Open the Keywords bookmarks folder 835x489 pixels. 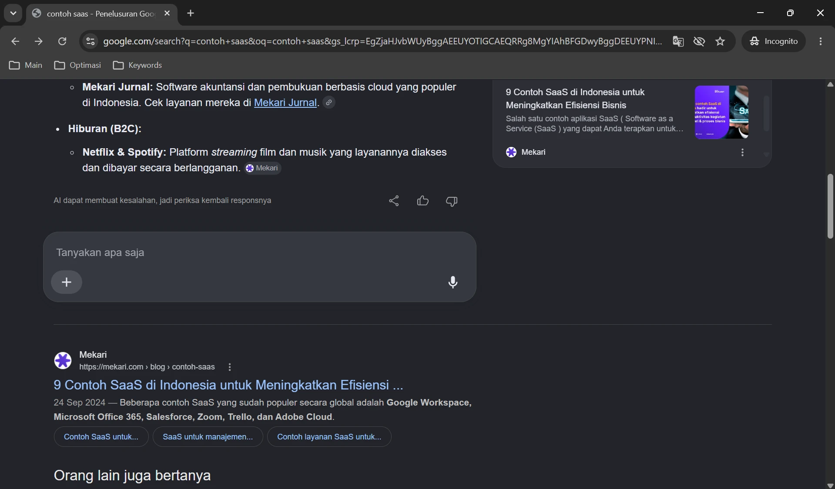137,65
